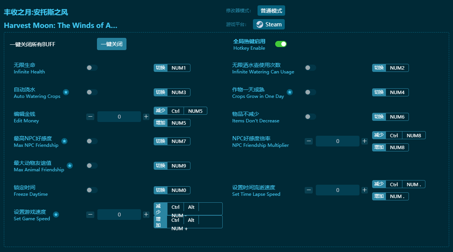Disable the global Hotkey Enable switch

281,44
